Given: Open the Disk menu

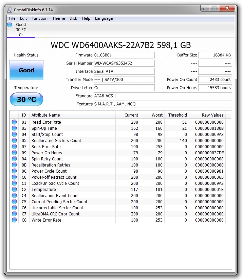Looking at the screenshot, I should tap(73, 18).
